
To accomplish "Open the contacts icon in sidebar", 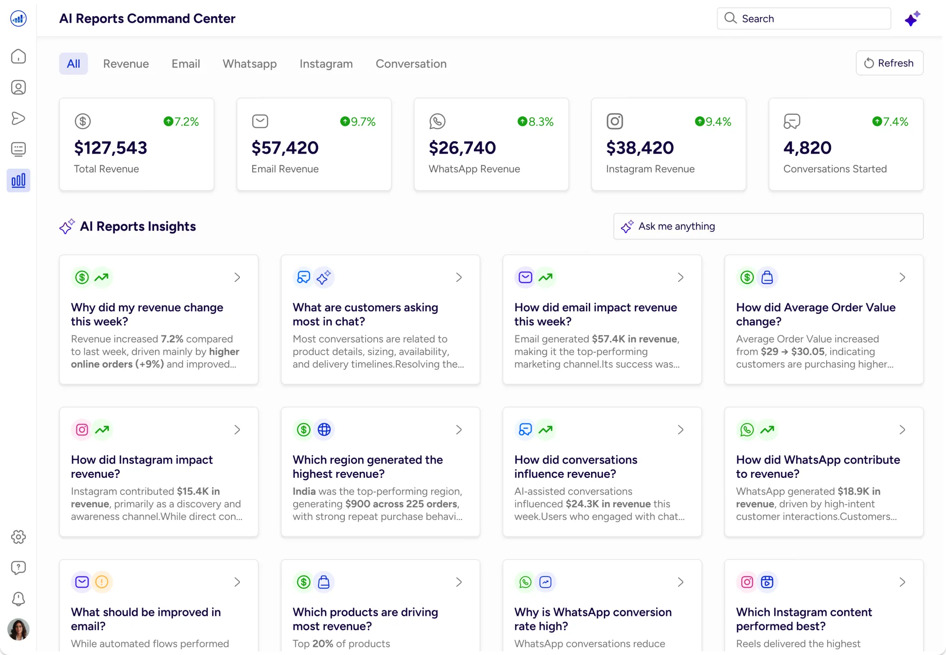I will click(x=18, y=87).
